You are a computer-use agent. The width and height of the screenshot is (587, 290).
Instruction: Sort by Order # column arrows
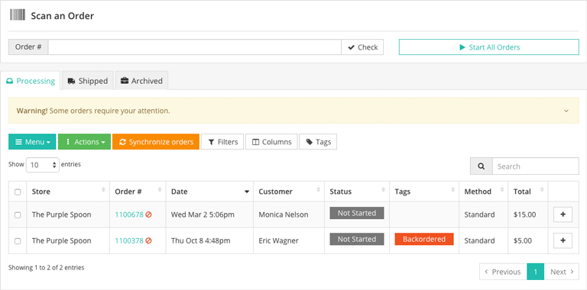point(160,190)
